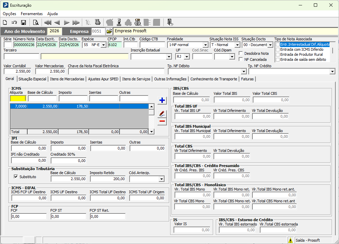Open the UF state dropdown
Image resolution: width=339 pixels, height=244 pixels.
click(187, 57)
